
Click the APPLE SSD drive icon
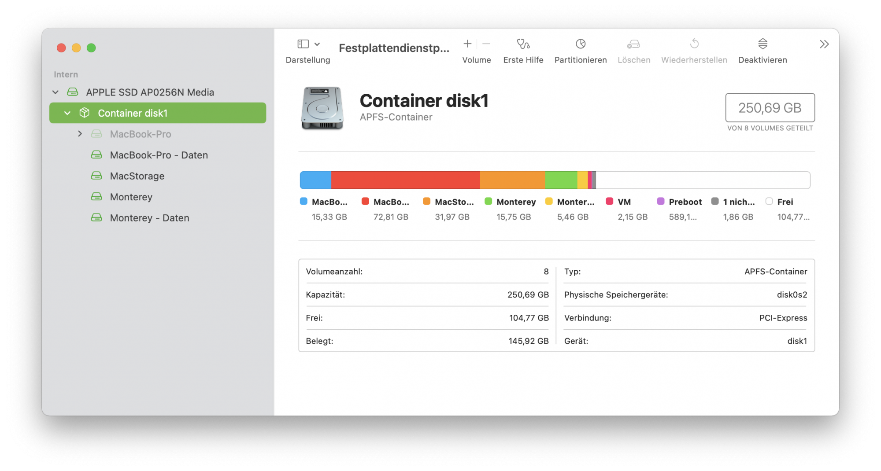(x=72, y=92)
